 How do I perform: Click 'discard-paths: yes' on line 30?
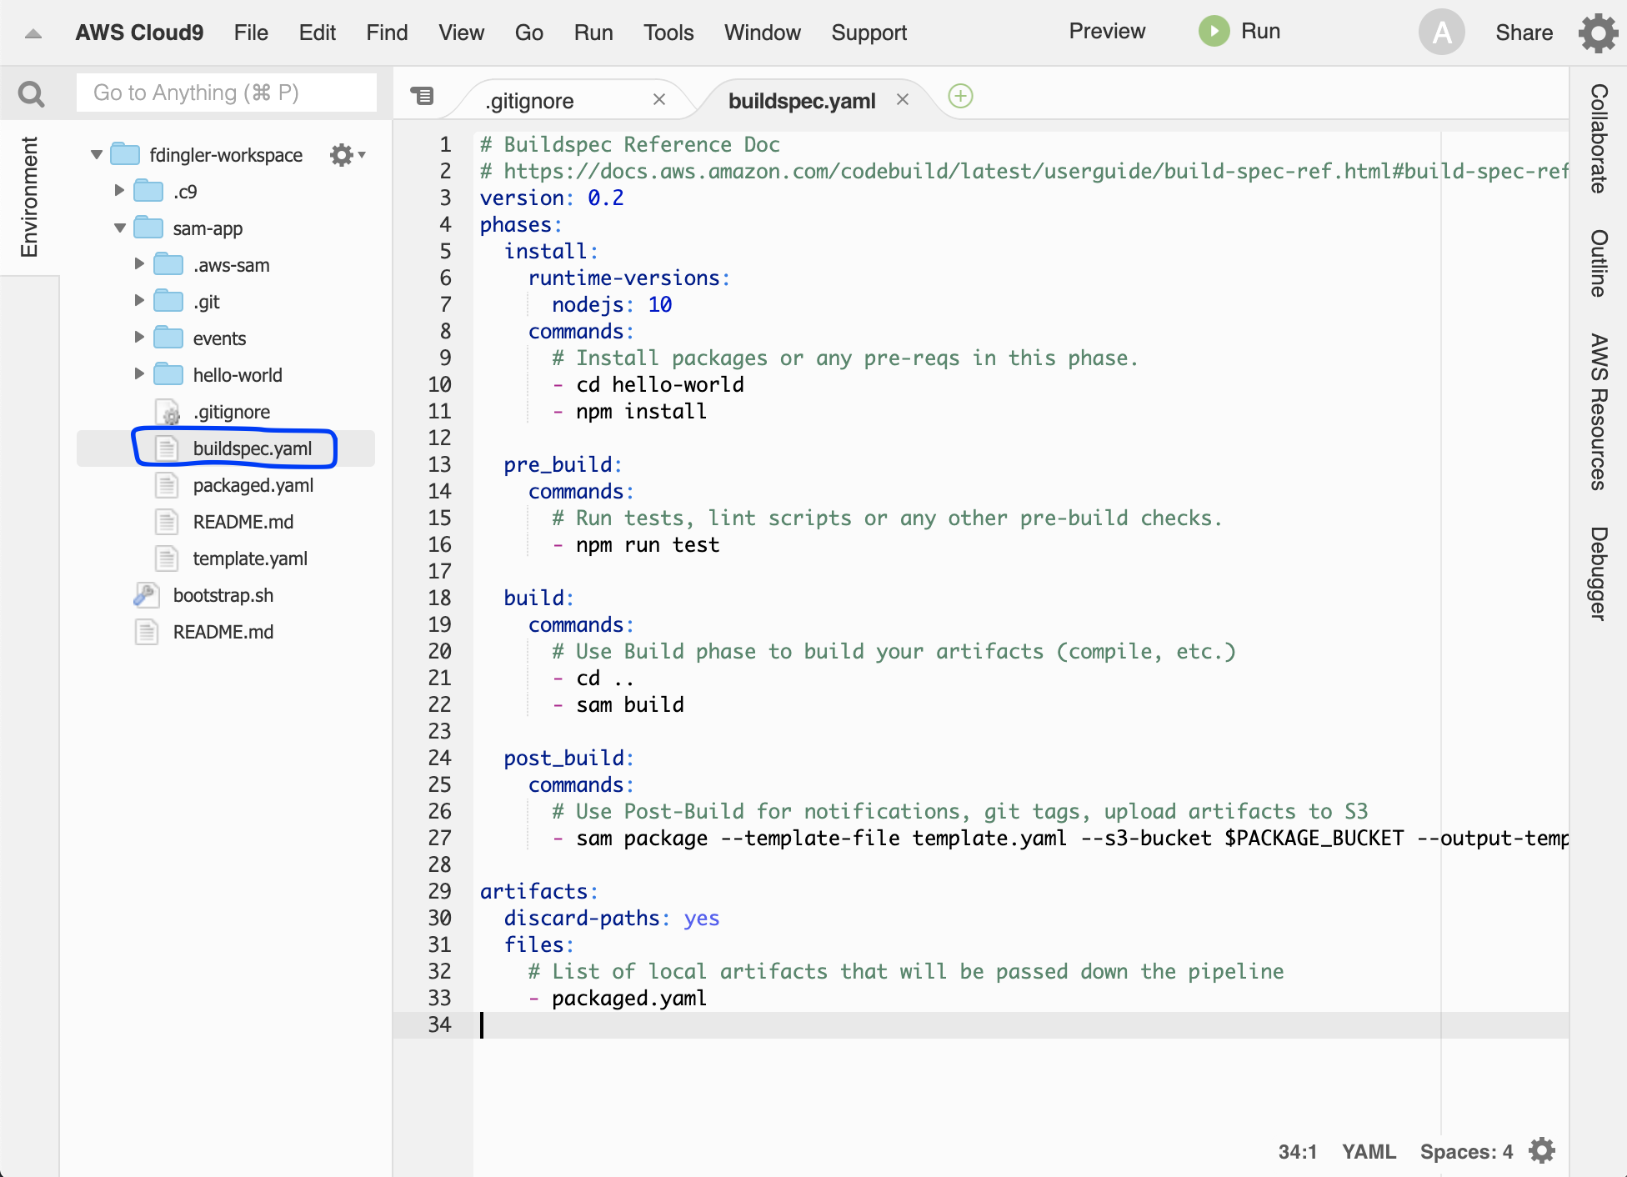click(611, 918)
